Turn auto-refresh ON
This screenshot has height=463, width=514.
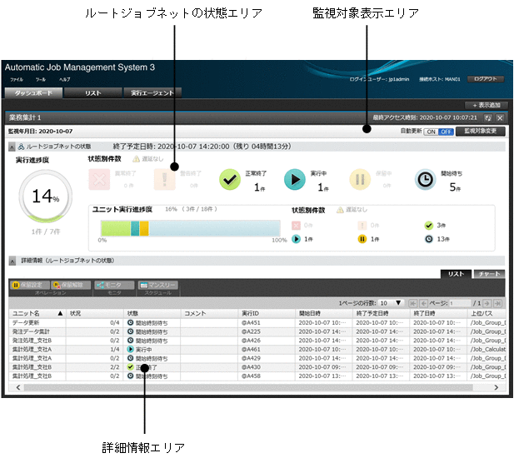click(x=431, y=132)
